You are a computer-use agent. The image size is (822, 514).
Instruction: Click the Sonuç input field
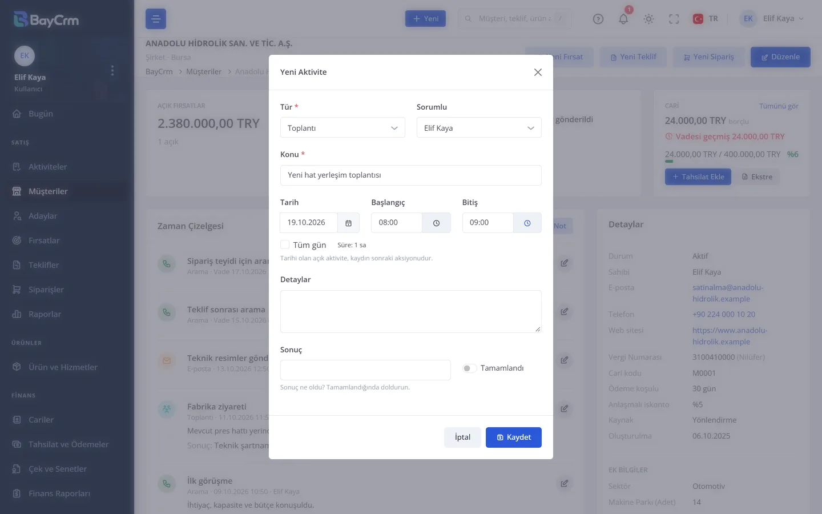tap(365, 370)
